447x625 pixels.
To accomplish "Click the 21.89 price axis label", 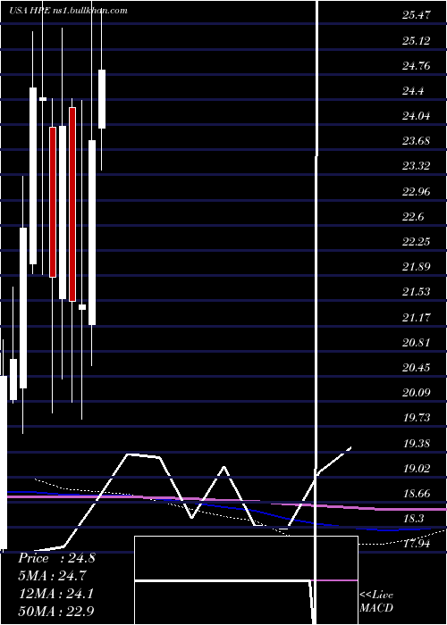I will pyautogui.click(x=417, y=267).
